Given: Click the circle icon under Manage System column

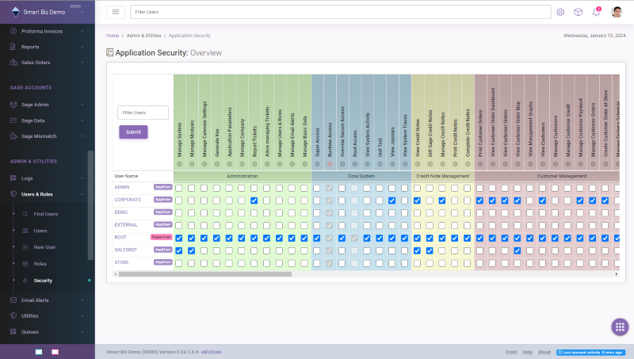Looking at the screenshot, I should click(x=179, y=163).
